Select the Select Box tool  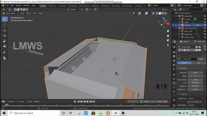pyautogui.click(x=5, y=19)
